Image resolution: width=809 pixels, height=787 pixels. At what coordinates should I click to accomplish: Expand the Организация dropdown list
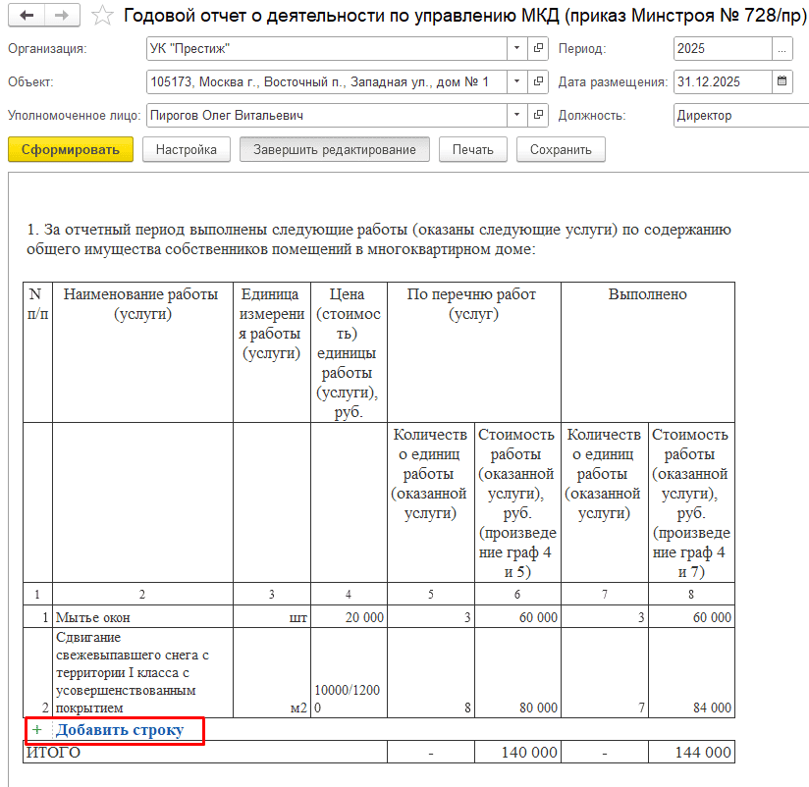tap(518, 48)
